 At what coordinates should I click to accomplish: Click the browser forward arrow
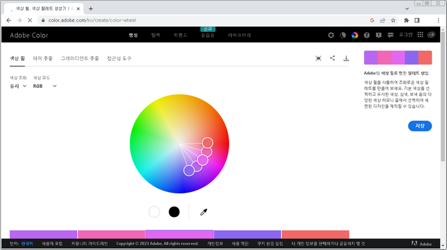tap(19, 20)
